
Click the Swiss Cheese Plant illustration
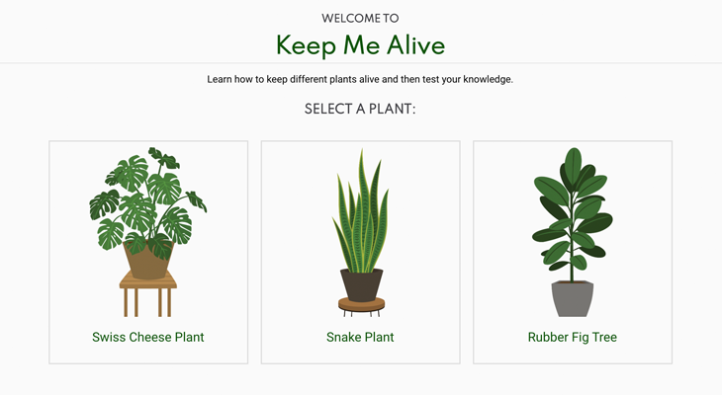pos(148,232)
